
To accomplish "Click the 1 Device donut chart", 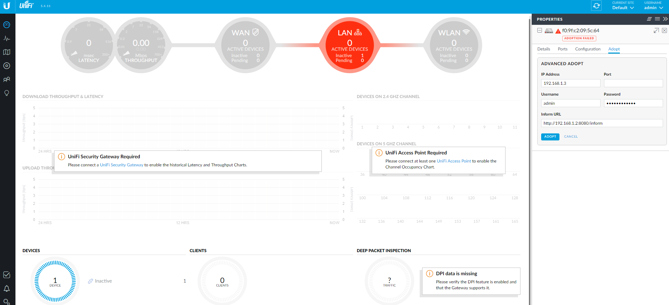I will click(x=55, y=281).
